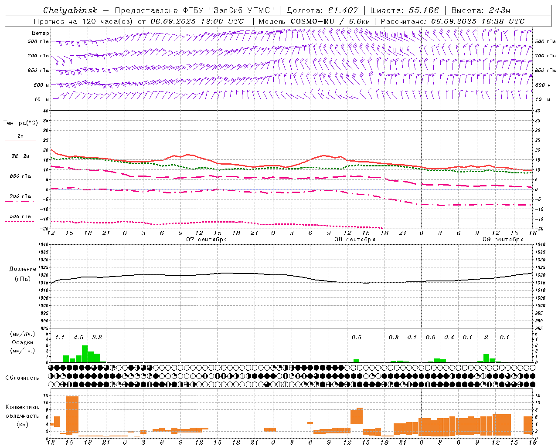Click the 'Осадки' precipitation label
The image size is (558, 446).
(22, 342)
